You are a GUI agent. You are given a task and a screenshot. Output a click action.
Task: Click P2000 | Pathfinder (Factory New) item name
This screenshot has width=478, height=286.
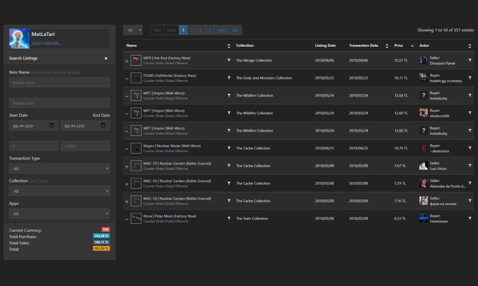[170, 76]
